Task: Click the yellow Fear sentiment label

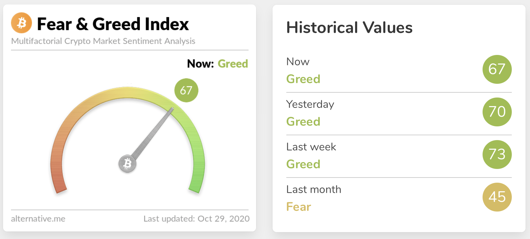Action: (298, 207)
